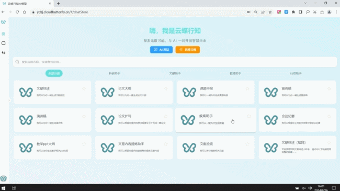This screenshot has height=191, width=340.
Task: Bookmark this page with the star icon
Action: pos(270,12)
